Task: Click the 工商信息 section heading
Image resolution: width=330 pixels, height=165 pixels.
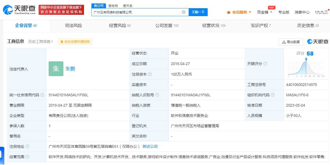Action: point(16,41)
